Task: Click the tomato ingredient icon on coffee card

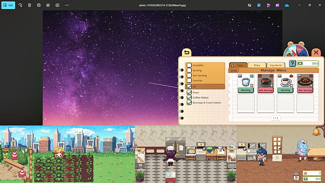Action: 291,76
